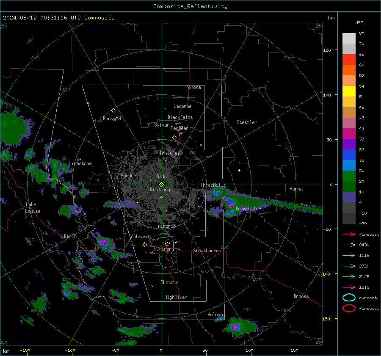Click the magenta storm cell south of Banff
The height and width of the screenshot is (356, 381).
(104, 242)
